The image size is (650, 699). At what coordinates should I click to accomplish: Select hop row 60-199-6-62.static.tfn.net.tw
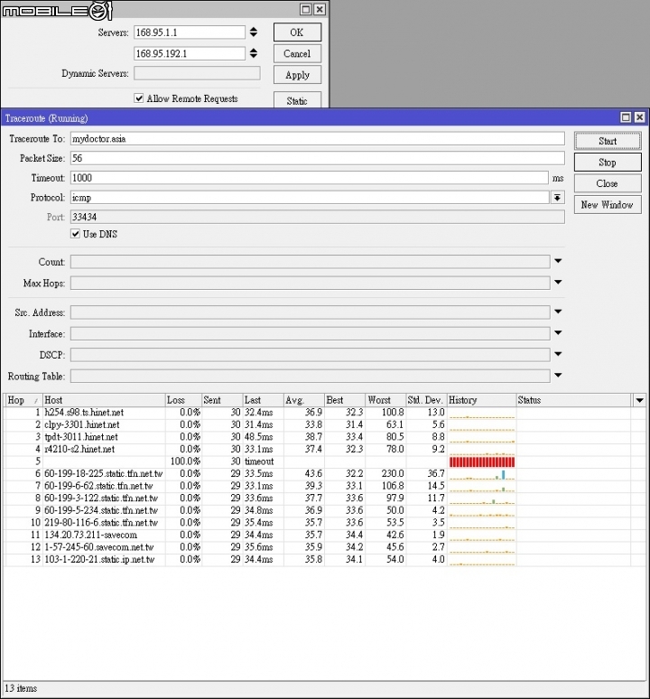click(325, 486)
